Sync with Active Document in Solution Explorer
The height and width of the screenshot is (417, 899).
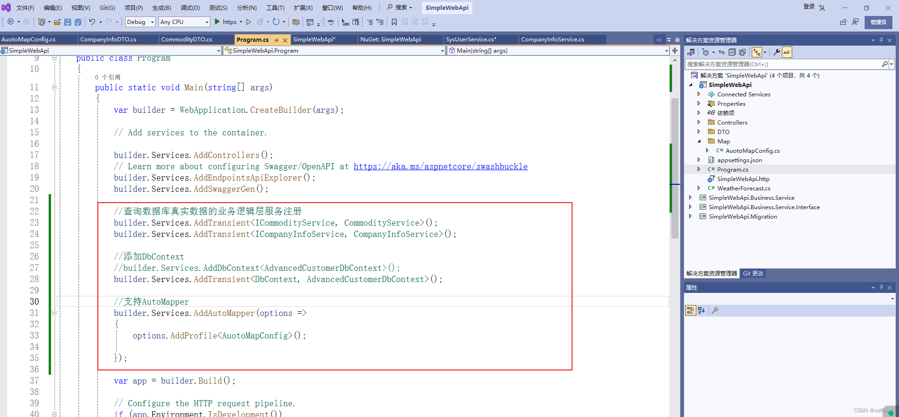tap(722, 52)
